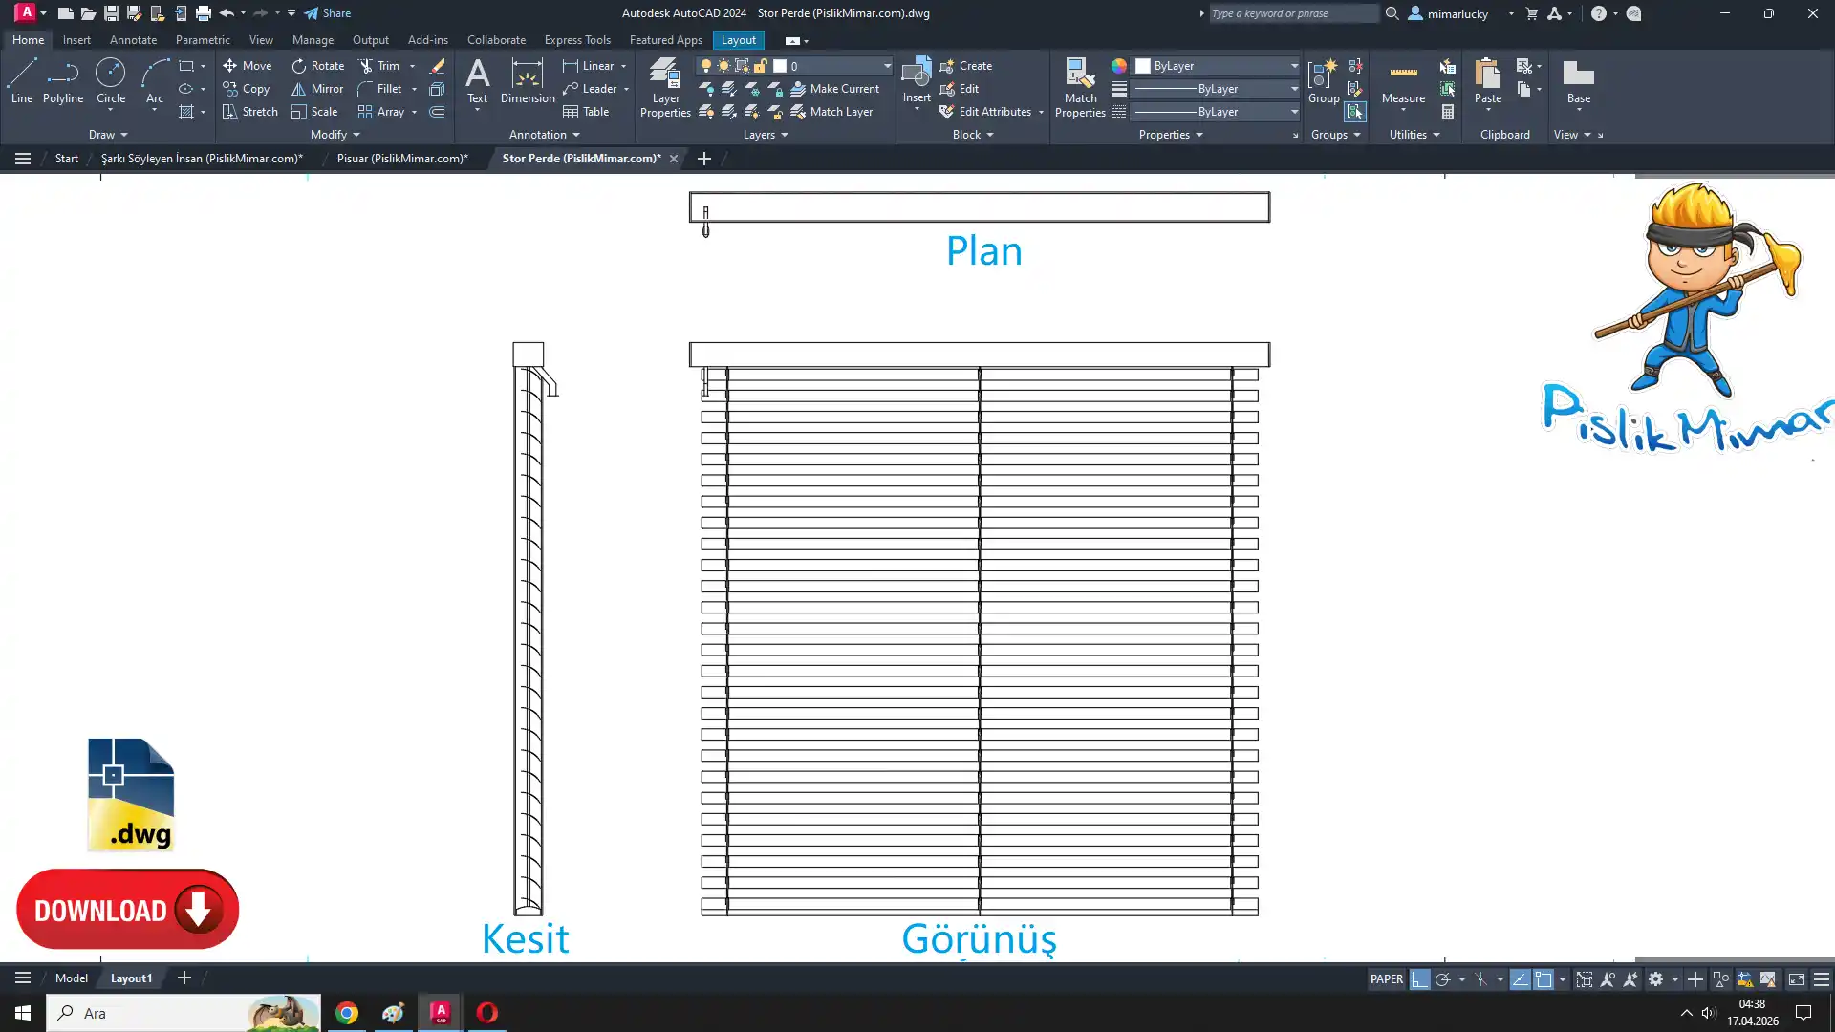Open the ByLayer color dropdown
The width and height of the screenshot is (1835, 1032).
(x=1293, y=66)
